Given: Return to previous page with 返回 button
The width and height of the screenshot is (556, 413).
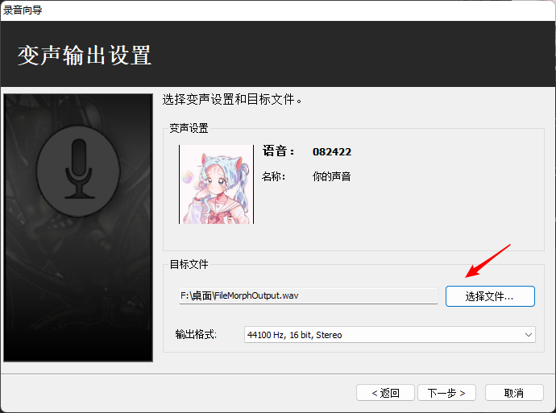Looking at the screenshot, I should (x=385, y=393).
